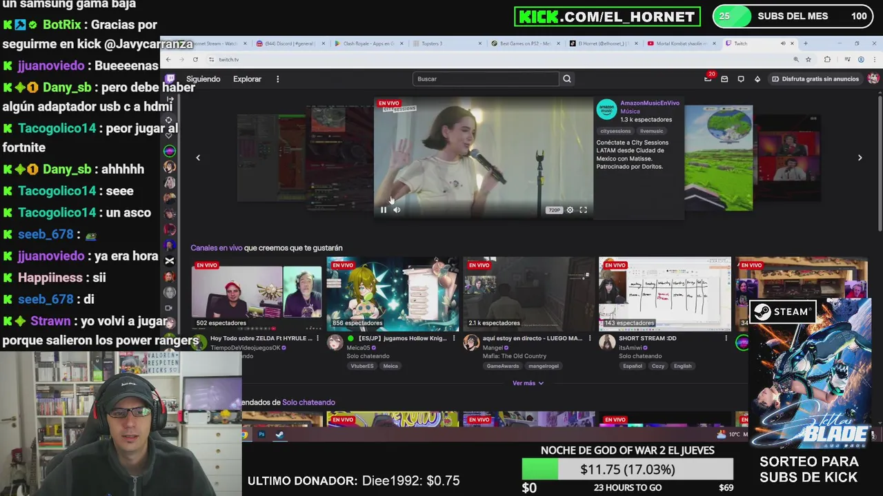Go to previous carousel stream
The width and height of the screenshot is (883, 496).
pyautogui.click(x=198, y=158)
